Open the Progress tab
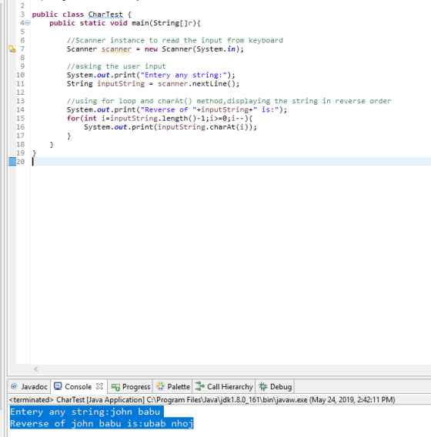The width and height of the screenshot is (431, 437). tap(130, 387)
